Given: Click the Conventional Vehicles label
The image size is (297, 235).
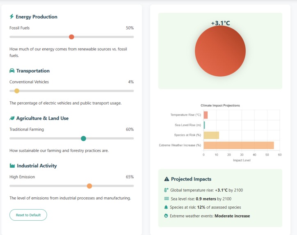Looking at the screenshot, I should pyautogui.click(x=29, y=82).
